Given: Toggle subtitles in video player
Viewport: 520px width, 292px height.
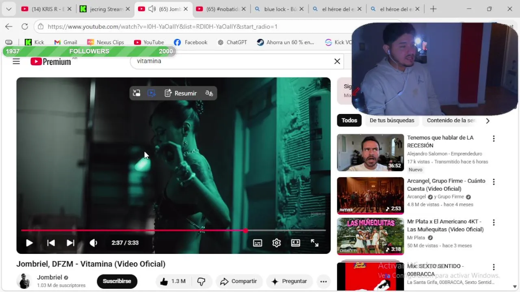Looking at the screenshot, I should point(258,243).
